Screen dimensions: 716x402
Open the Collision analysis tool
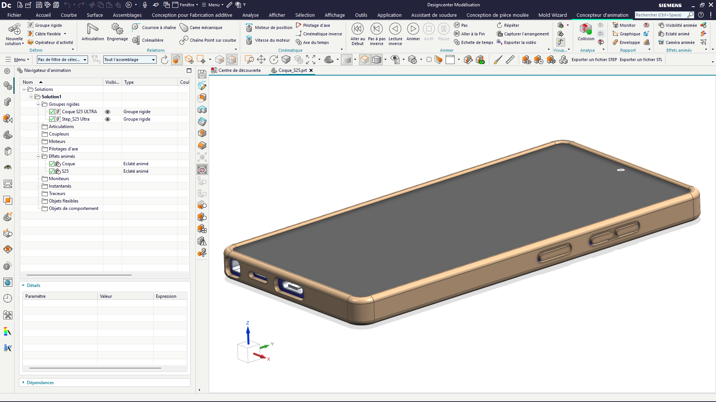586,32
